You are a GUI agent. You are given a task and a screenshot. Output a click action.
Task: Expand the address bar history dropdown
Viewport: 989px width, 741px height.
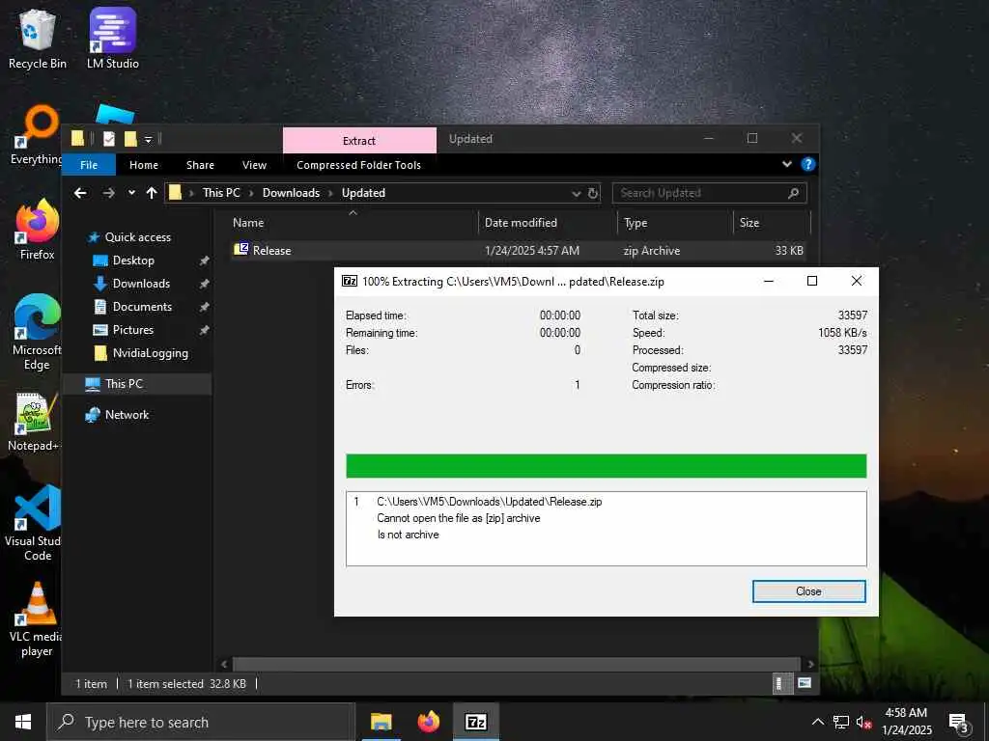coord(576,193)
